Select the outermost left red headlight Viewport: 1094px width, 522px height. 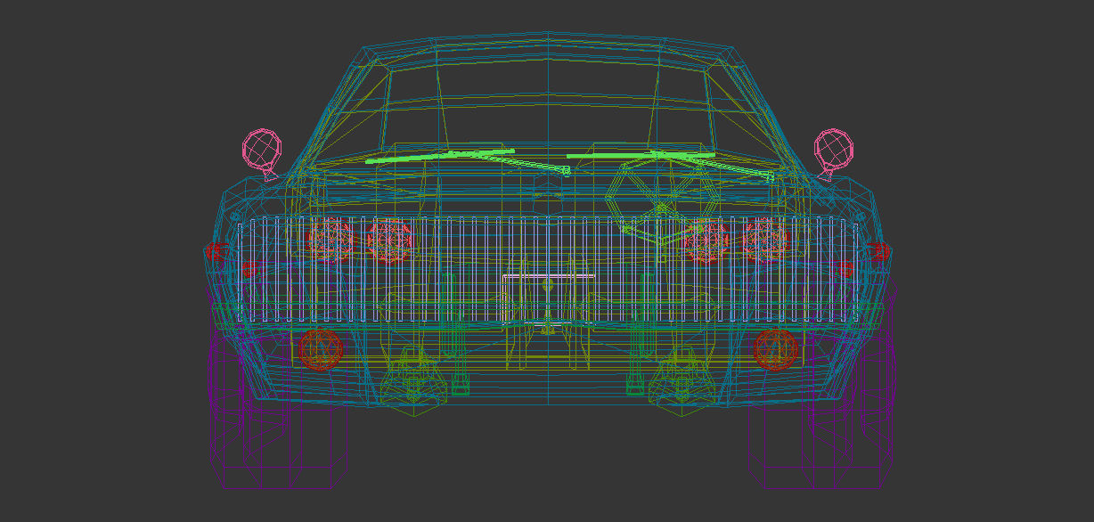point(331,240)
